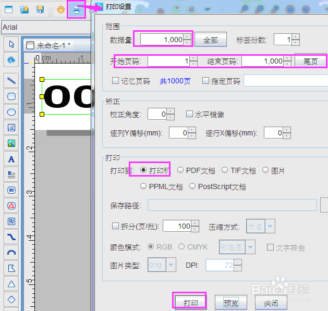
Task: Open the 图片类型 png dropdown
Action: coord(171,265)
